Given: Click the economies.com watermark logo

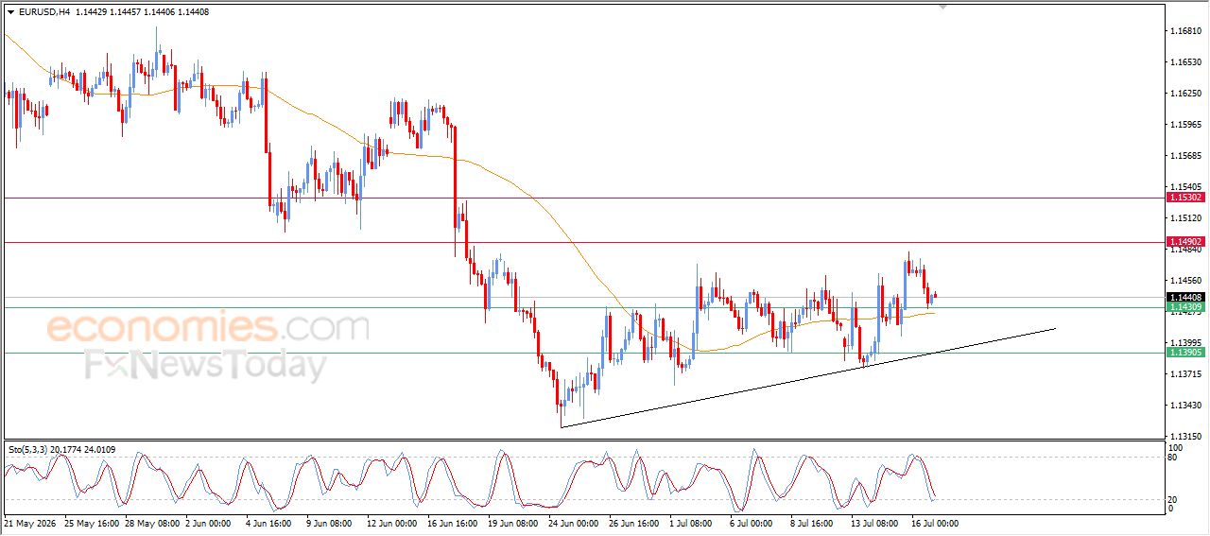Looking at the screenshot, I should (207, 327).
